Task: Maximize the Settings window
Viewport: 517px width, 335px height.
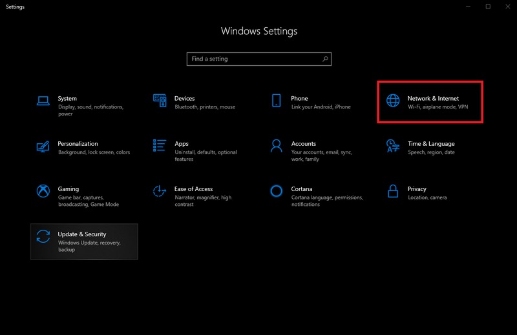Action: (488, 6)
